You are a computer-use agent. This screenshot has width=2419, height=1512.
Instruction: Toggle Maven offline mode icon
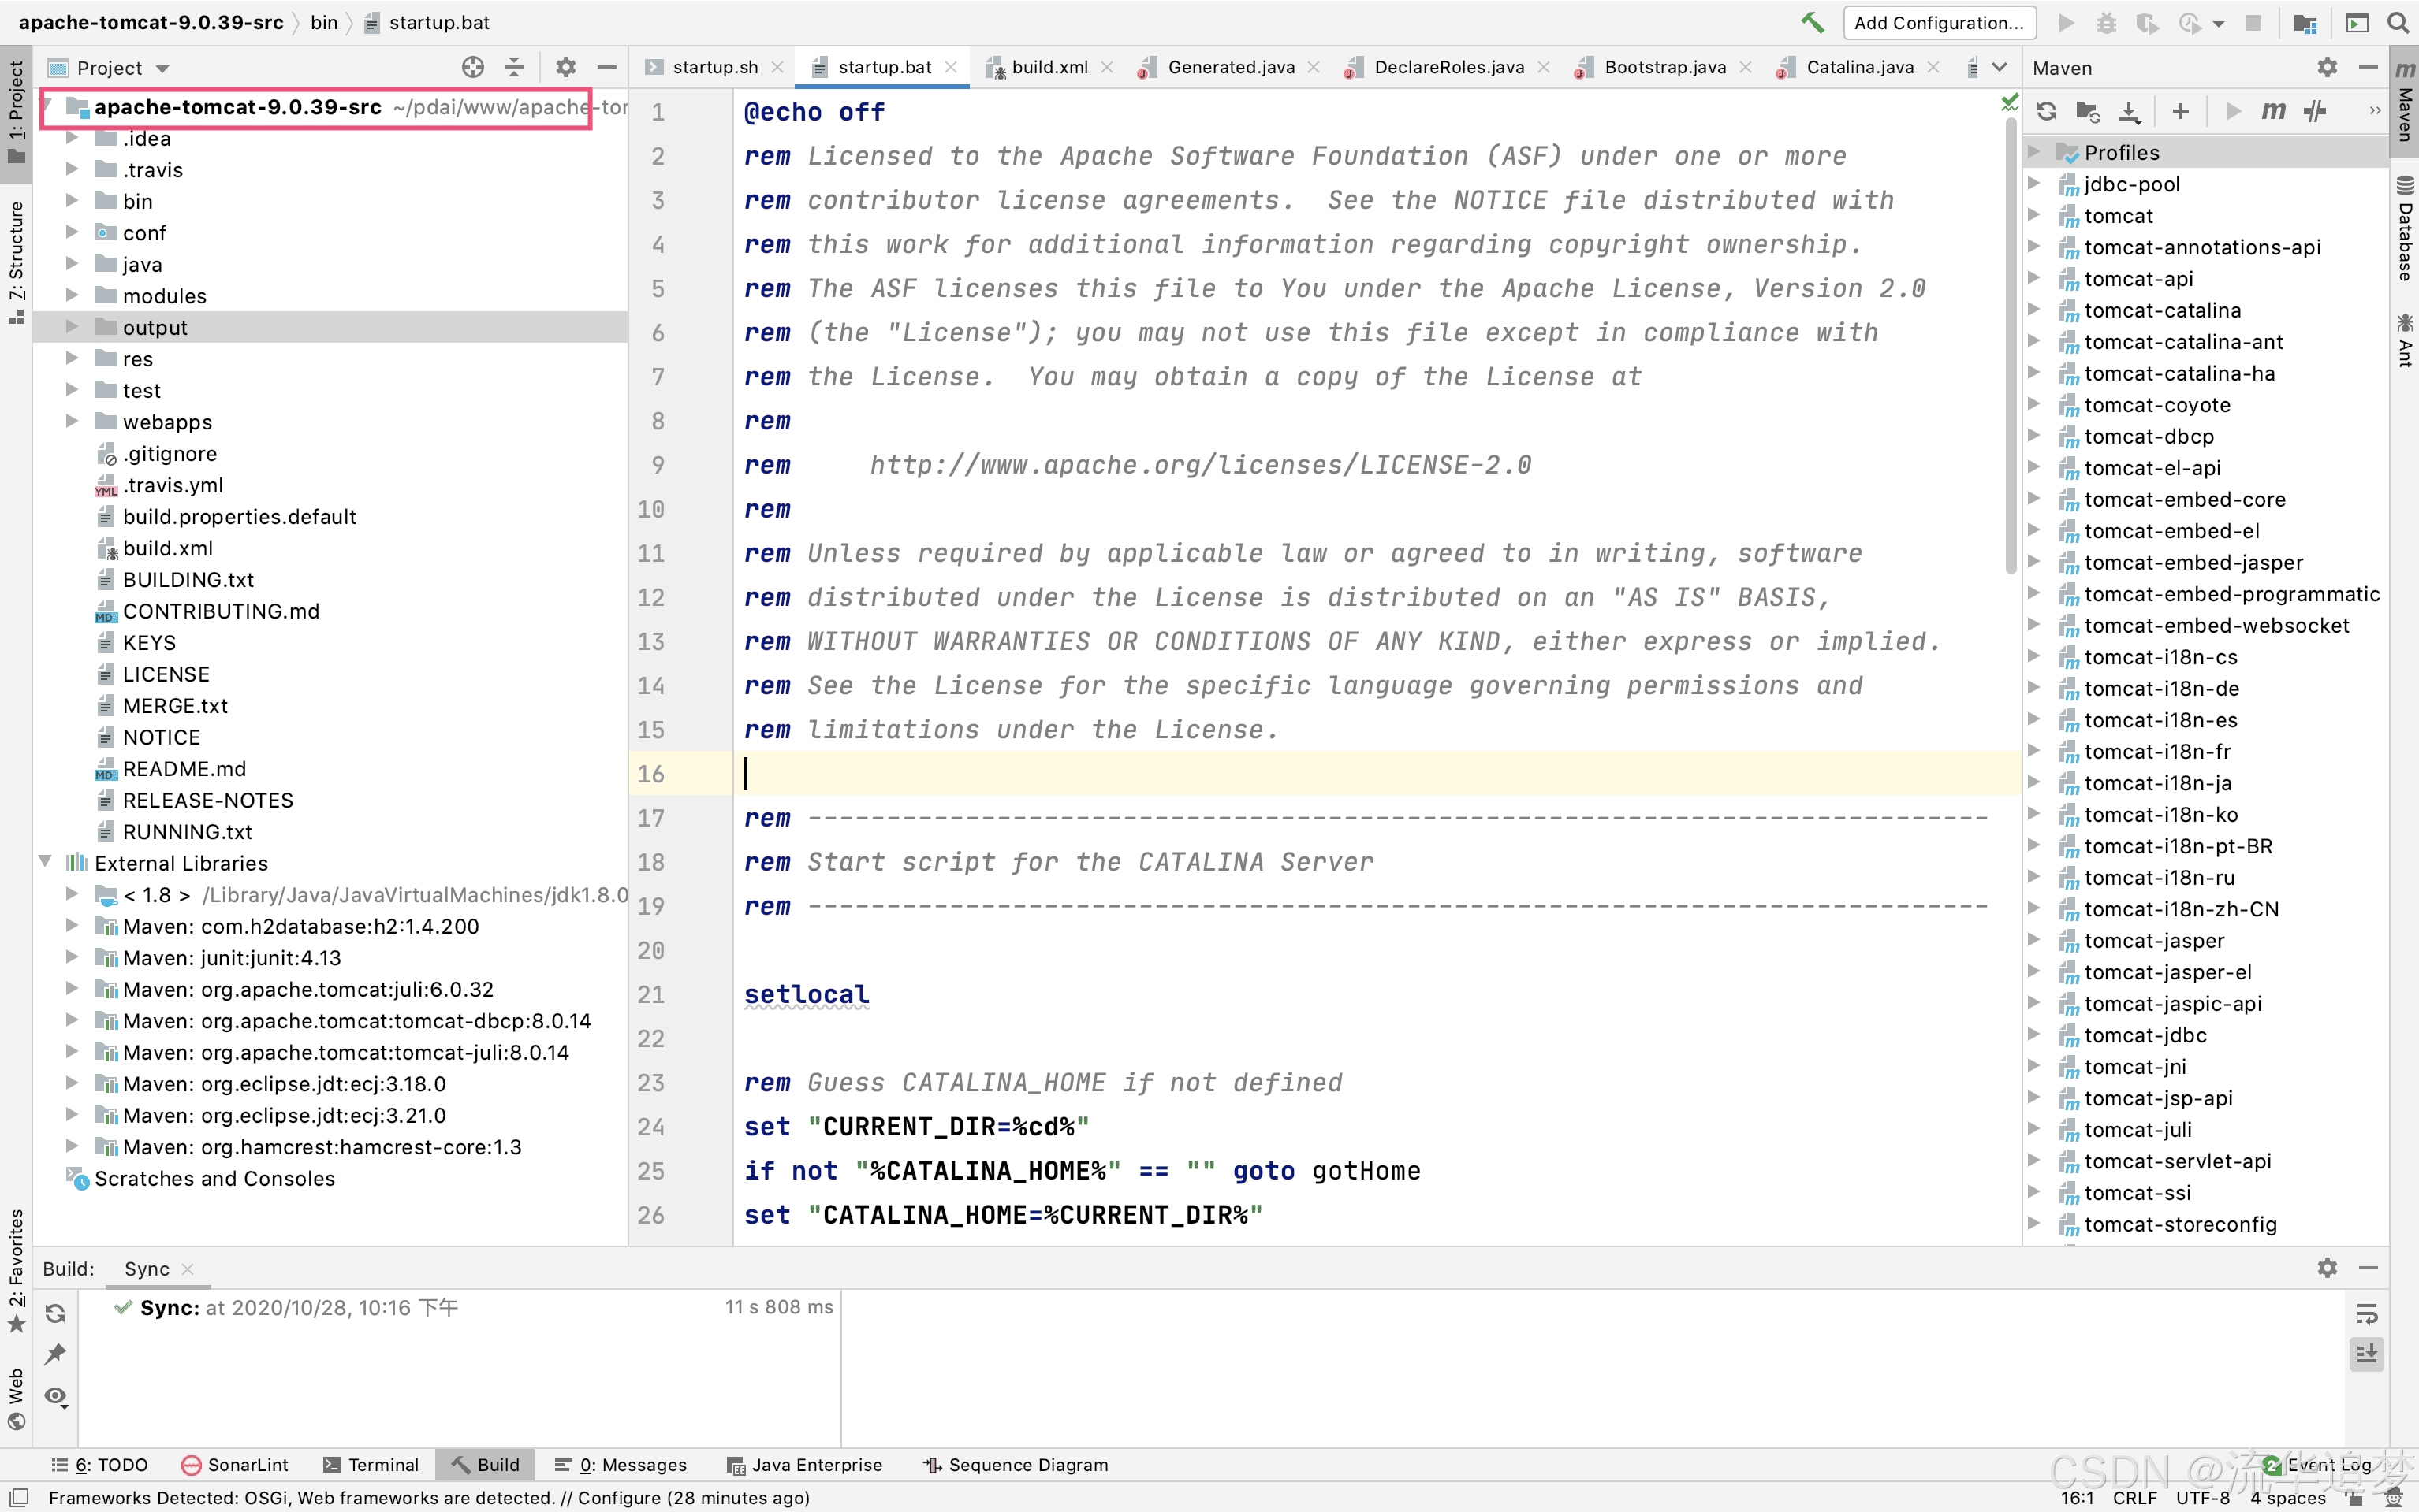[2315, 111]
